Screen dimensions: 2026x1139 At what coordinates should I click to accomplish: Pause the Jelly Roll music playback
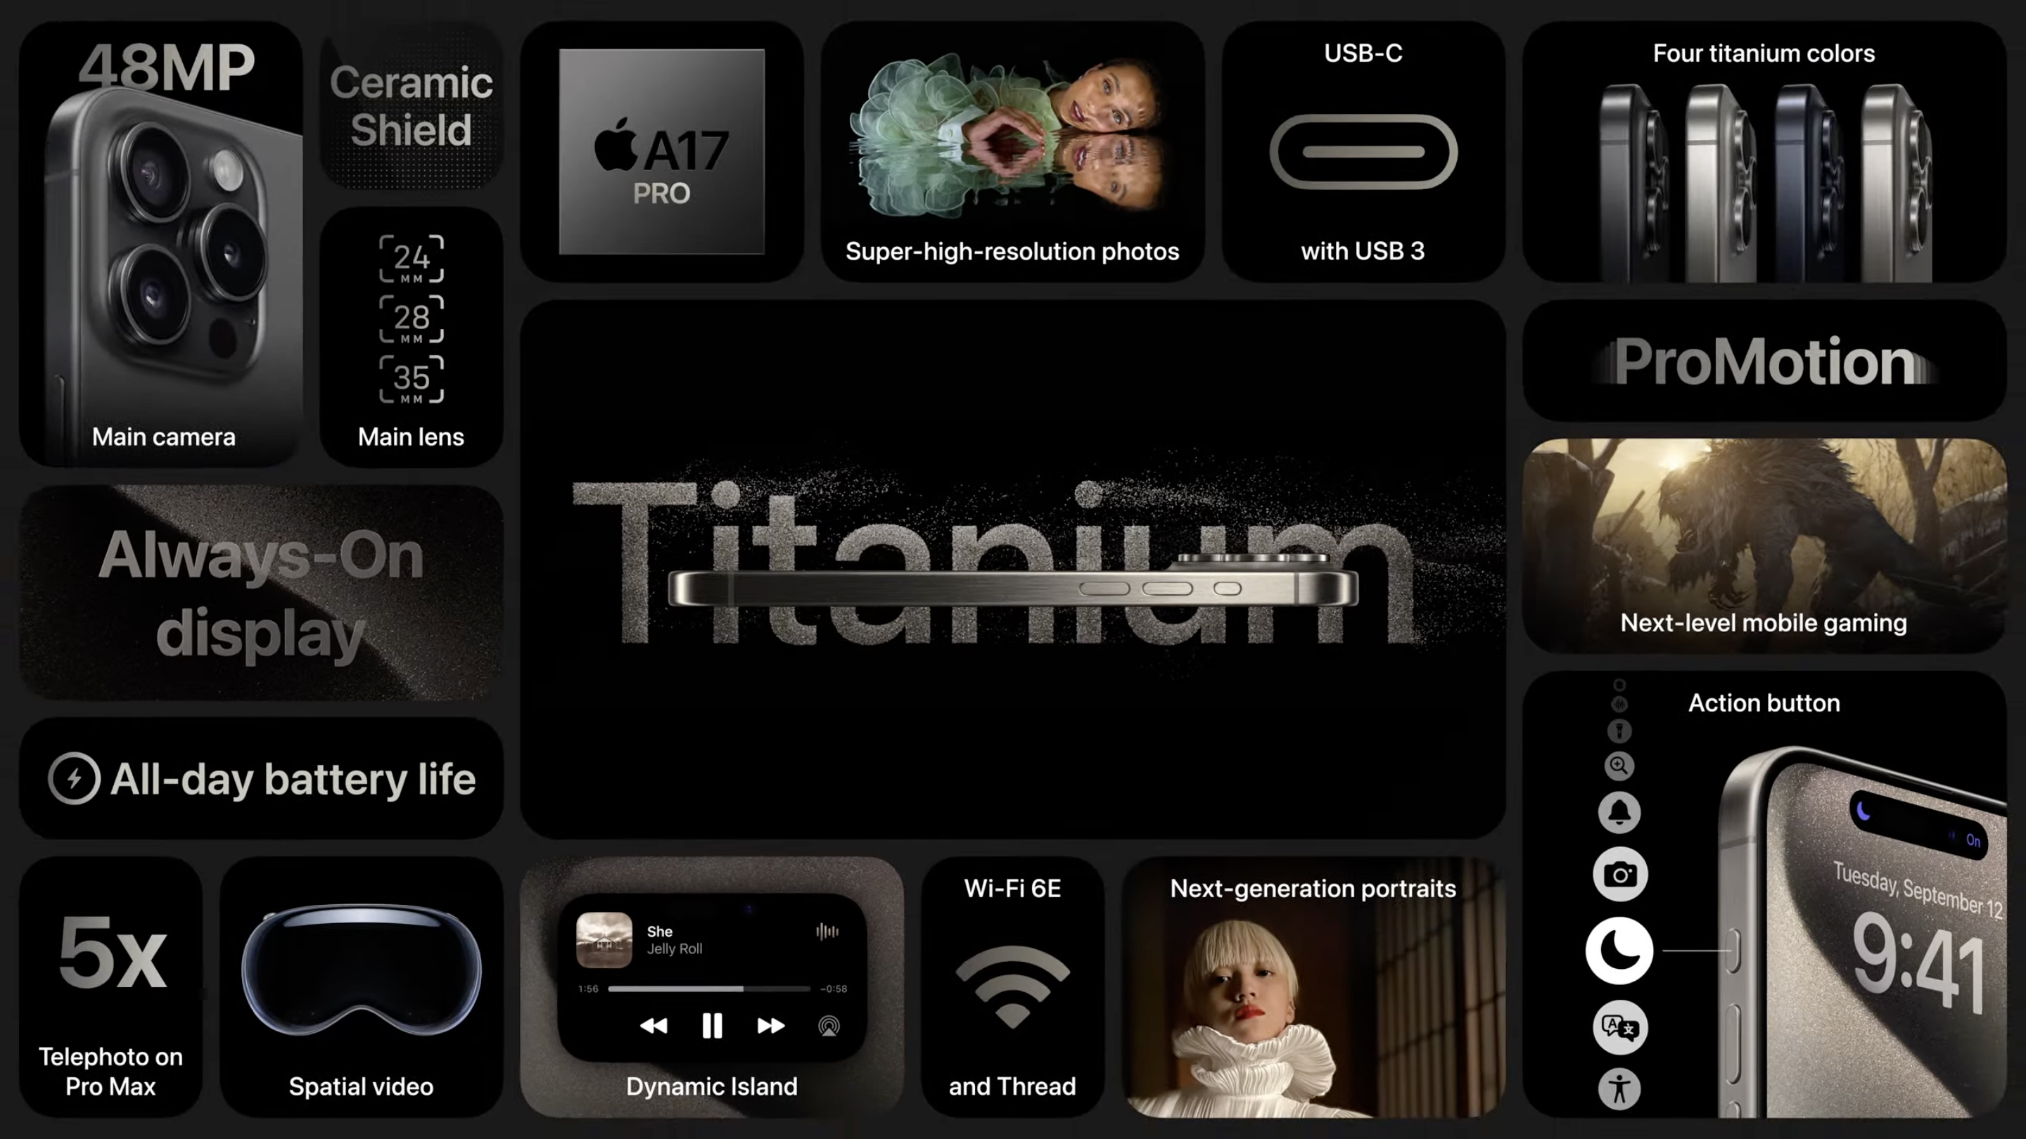(710, 1027)
